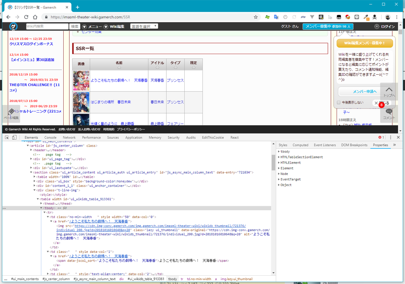
Task: Open the Computed sidebar tab
Action: (301, 145)
